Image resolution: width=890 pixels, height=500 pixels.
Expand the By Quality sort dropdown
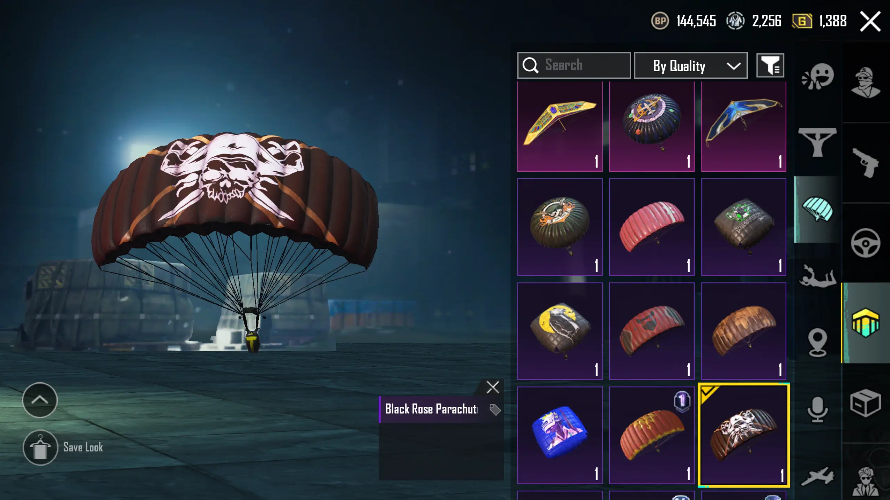click(x=691, y=65)
